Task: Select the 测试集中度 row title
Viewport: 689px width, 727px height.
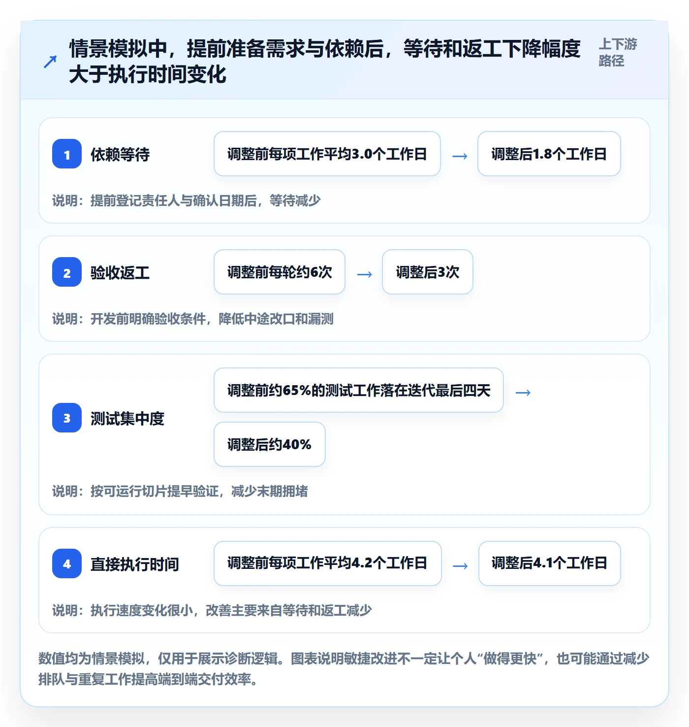Action: pos(127,418)
